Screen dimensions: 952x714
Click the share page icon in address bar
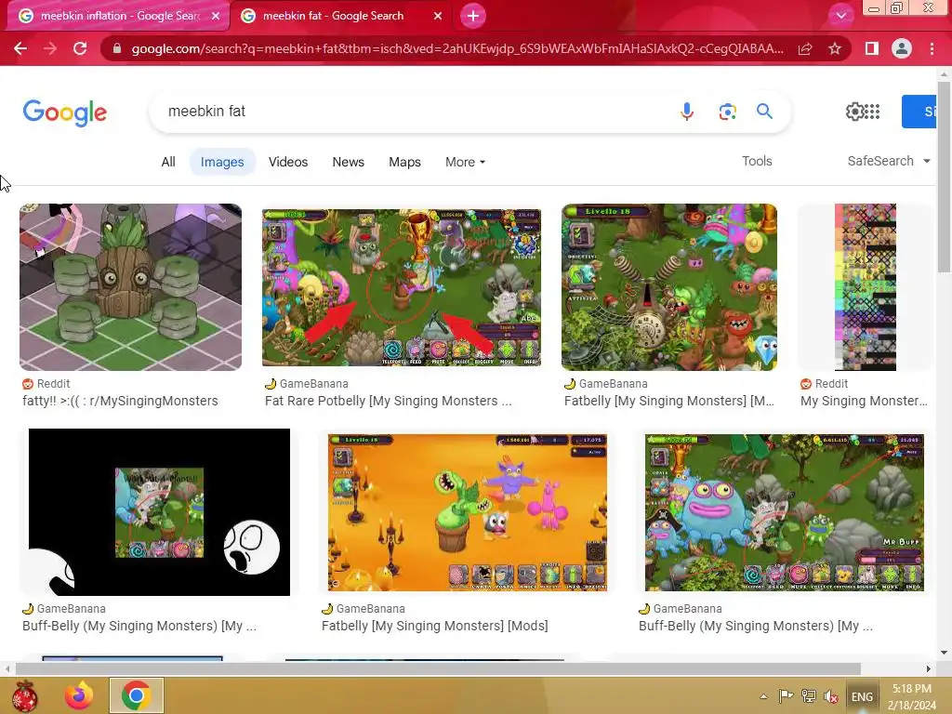pos(805,48)
